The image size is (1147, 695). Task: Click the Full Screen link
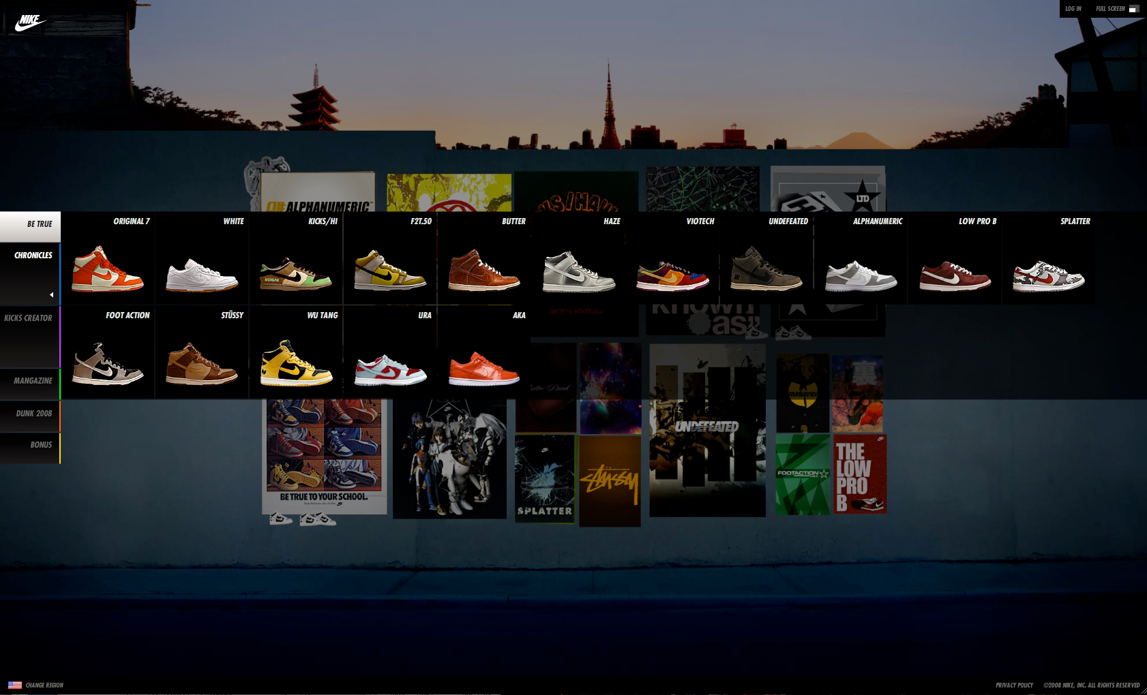(1110, 9)
